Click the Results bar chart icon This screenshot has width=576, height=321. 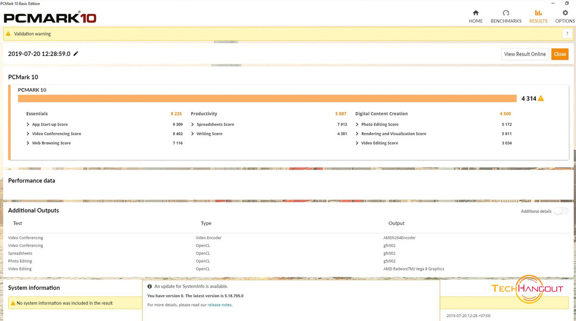[538, 13]
